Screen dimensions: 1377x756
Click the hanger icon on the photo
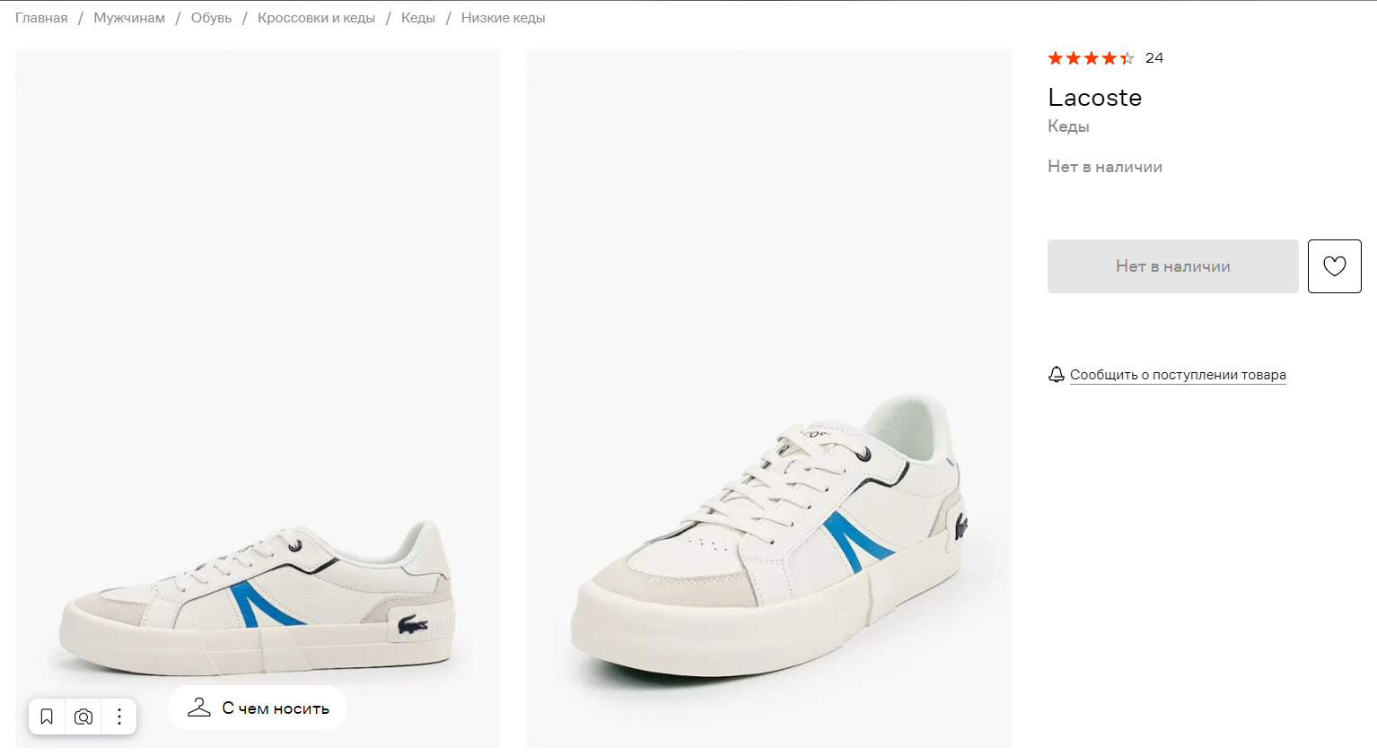click(199, 708)
